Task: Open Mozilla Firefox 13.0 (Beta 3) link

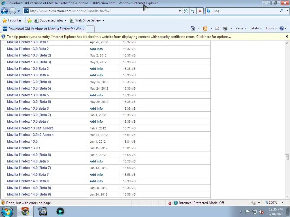Action: (x=29, y=62)
